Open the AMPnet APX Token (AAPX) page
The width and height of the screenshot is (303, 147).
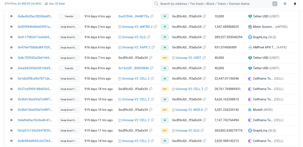coord(266,47)
